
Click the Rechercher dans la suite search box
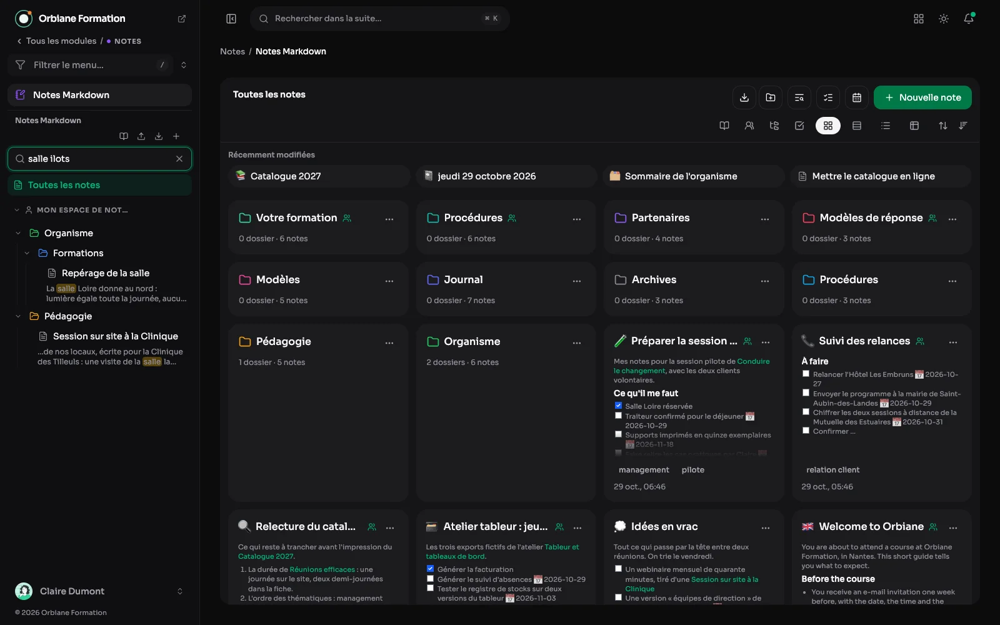click(x=380, y=19)
